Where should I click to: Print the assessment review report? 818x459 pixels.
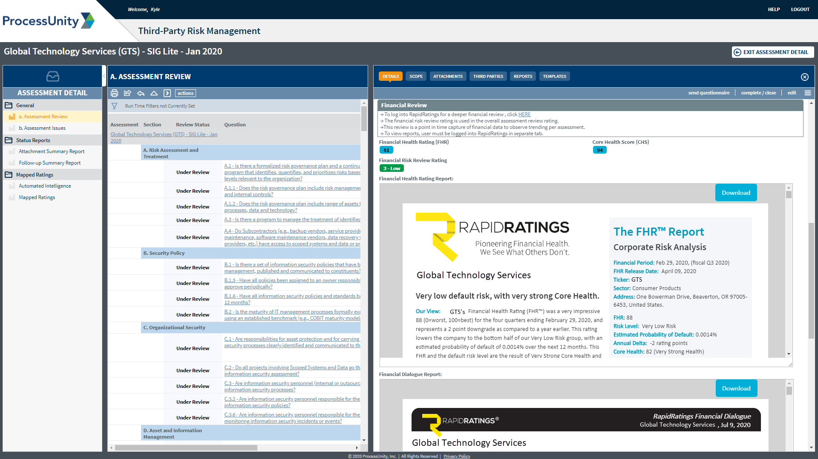[x=114, y=93]
